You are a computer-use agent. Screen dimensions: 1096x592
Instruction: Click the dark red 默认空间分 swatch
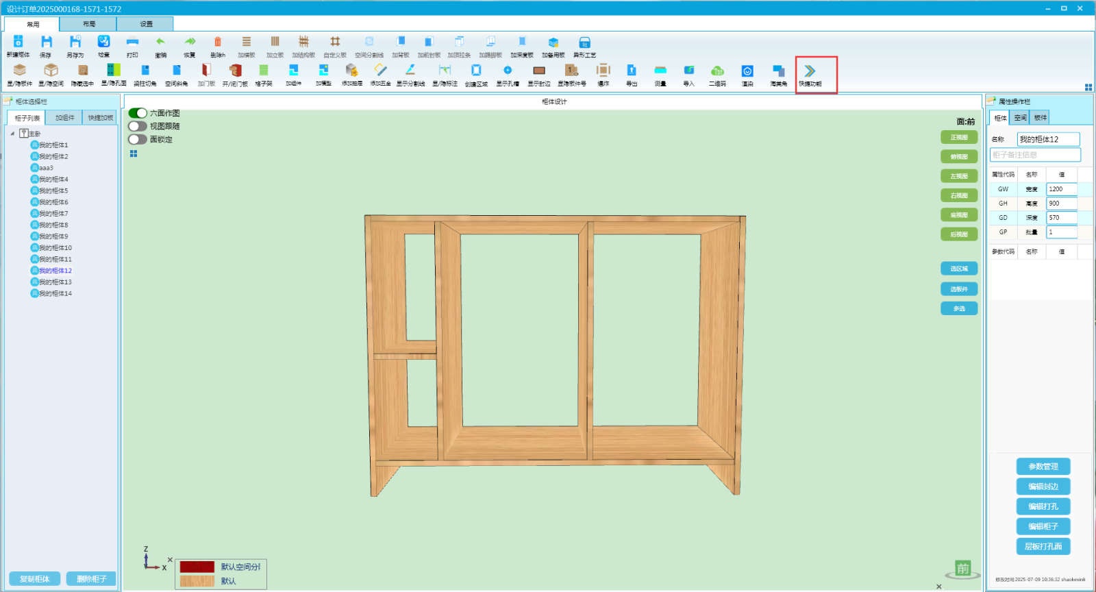[197, 567]
